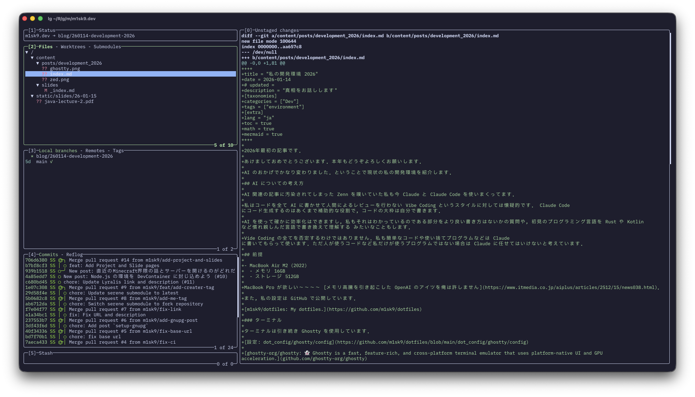This screenshot has width=695, height=397.
Task: Collapse the content folder arrow
Action: pyautogui.click(x=32, y=58)
